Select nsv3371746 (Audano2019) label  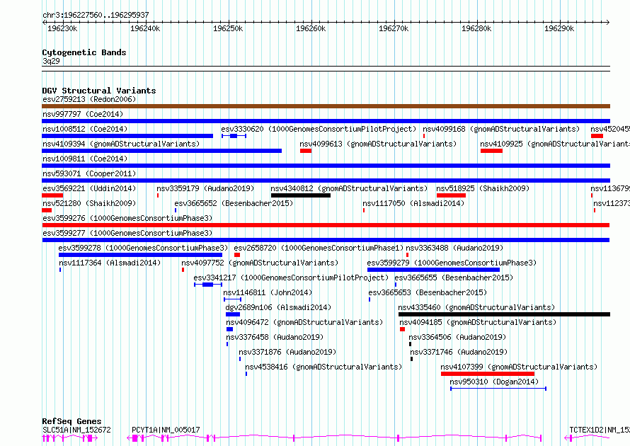click(x=459, y=352)
